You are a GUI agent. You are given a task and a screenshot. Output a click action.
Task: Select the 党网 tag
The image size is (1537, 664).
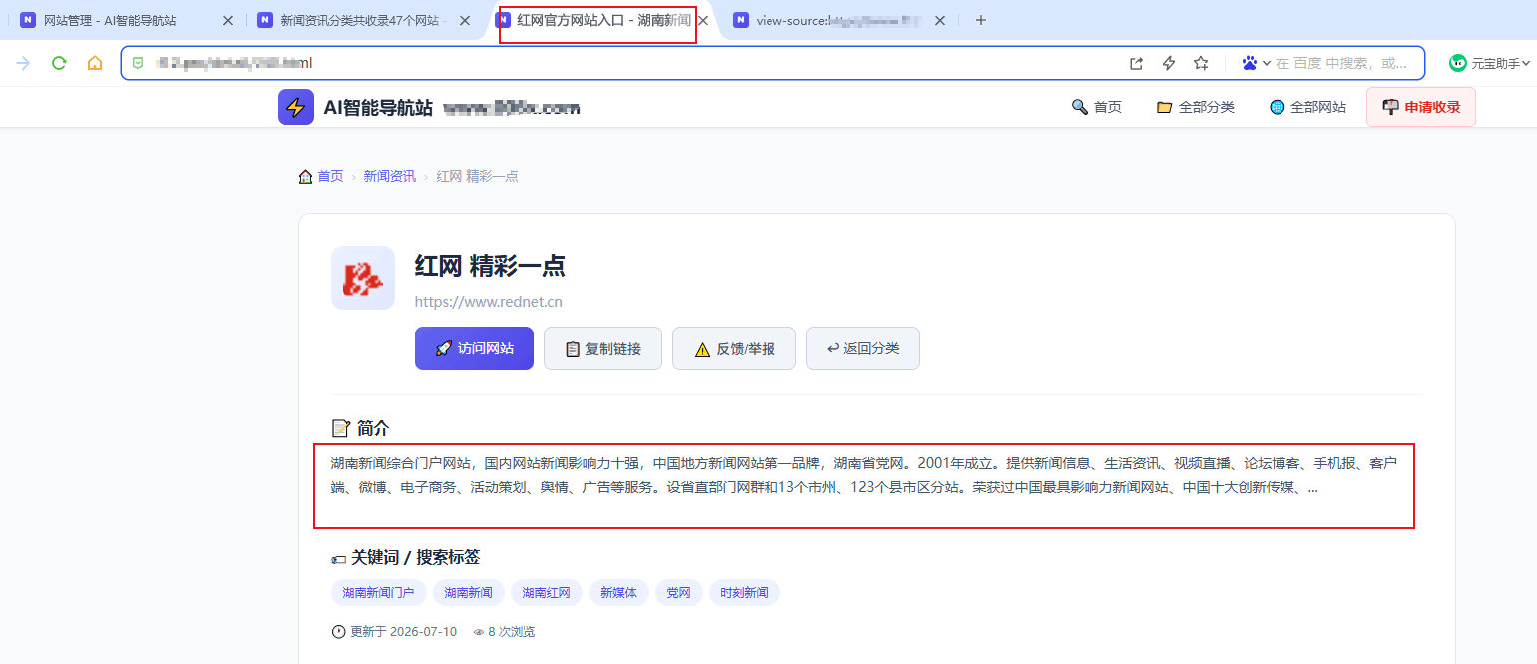click(679, 592)
